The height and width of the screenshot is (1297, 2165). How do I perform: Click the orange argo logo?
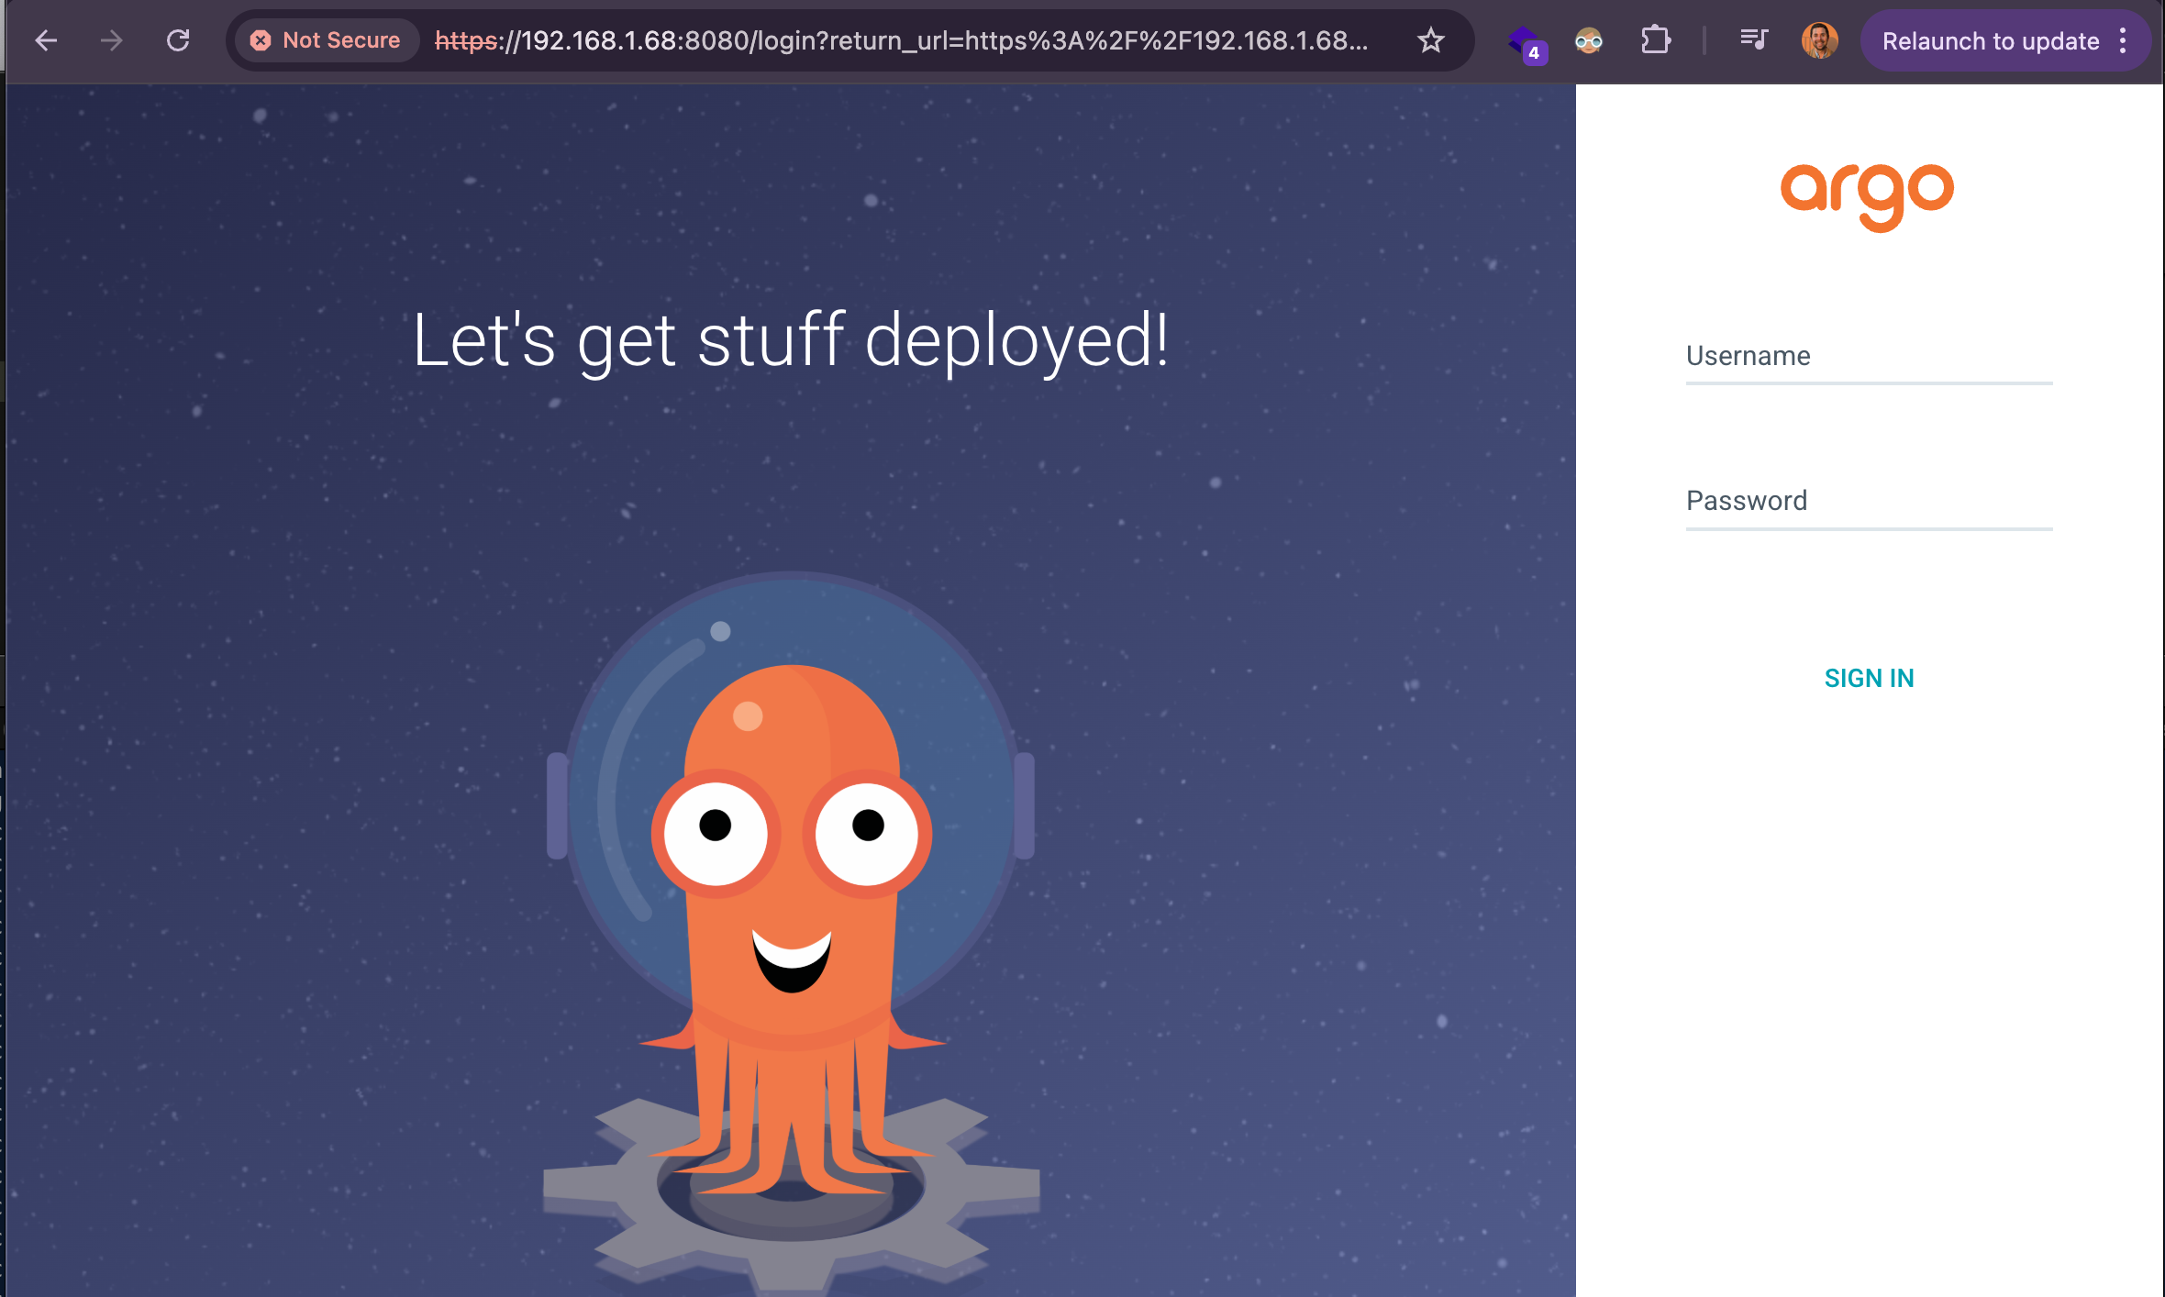1867,194
